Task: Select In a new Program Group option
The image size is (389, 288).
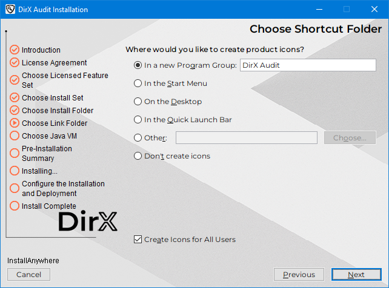Action: point(138,65)
